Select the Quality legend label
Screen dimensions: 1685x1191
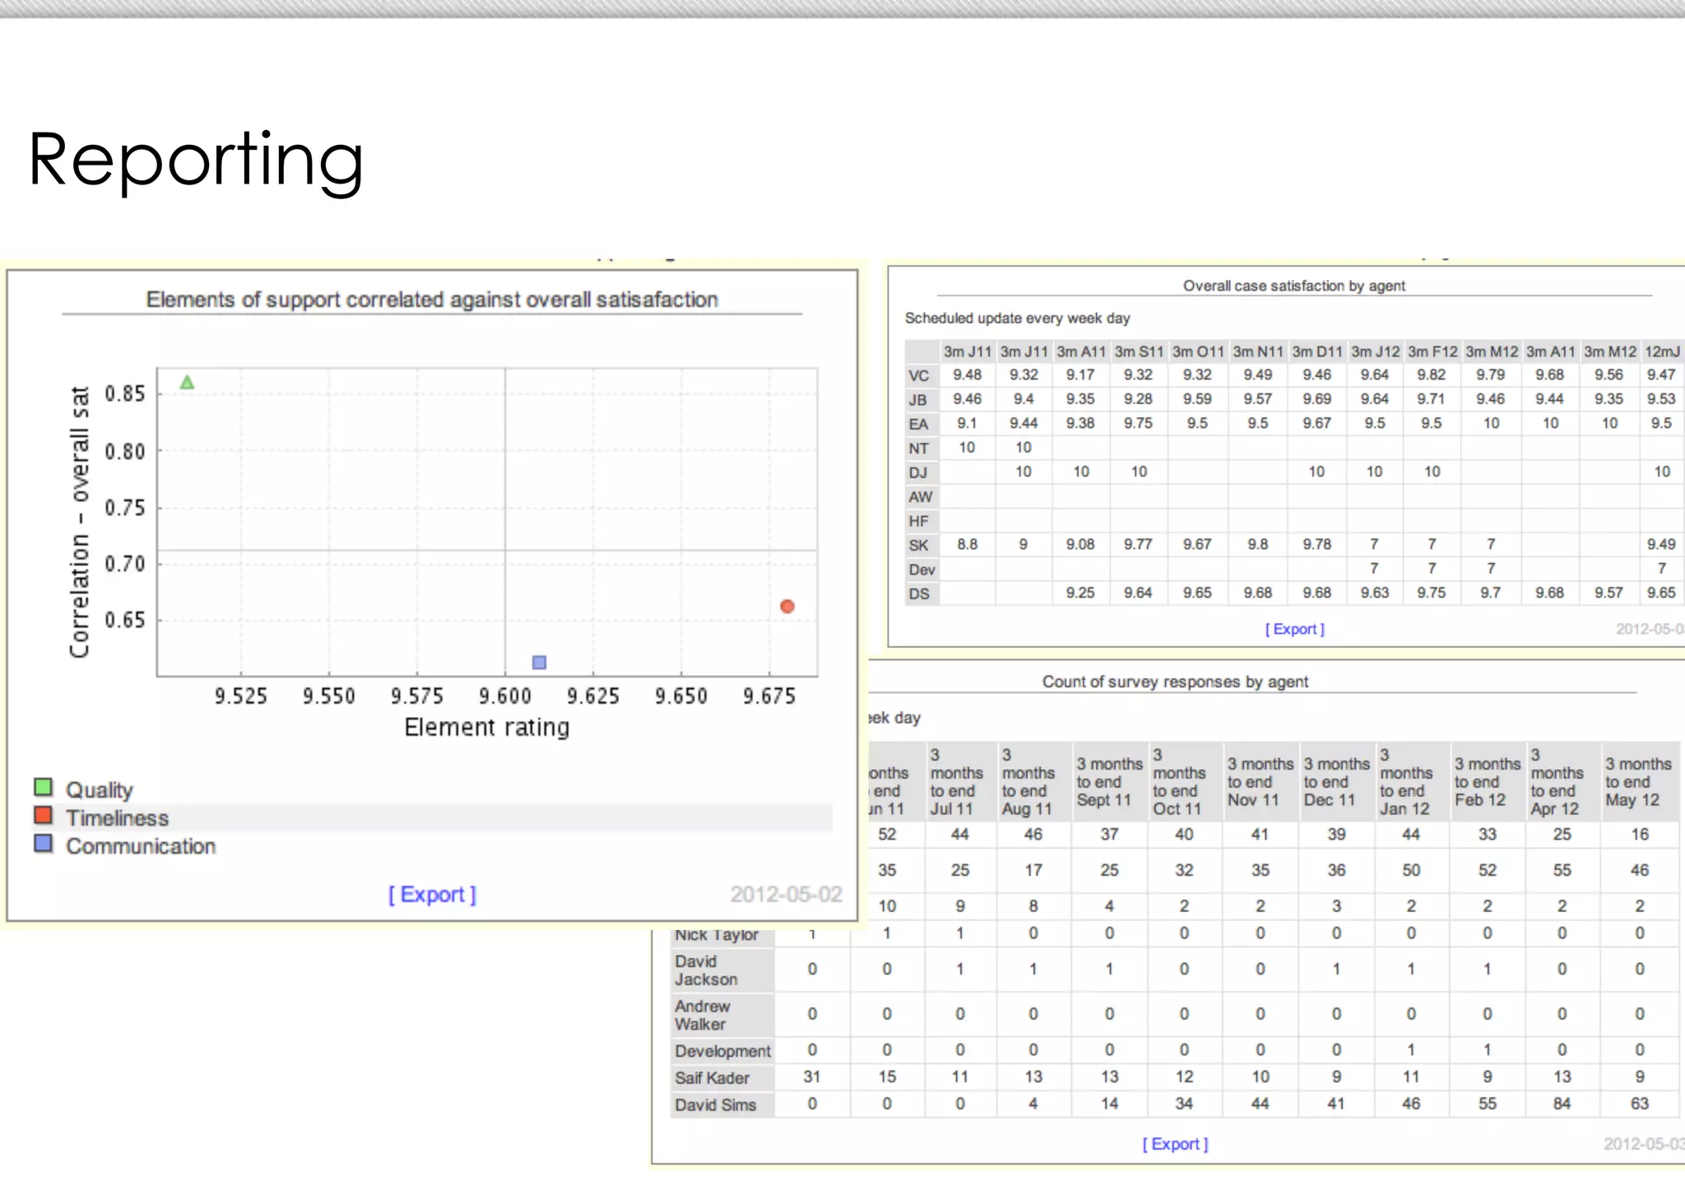point(100,790)
